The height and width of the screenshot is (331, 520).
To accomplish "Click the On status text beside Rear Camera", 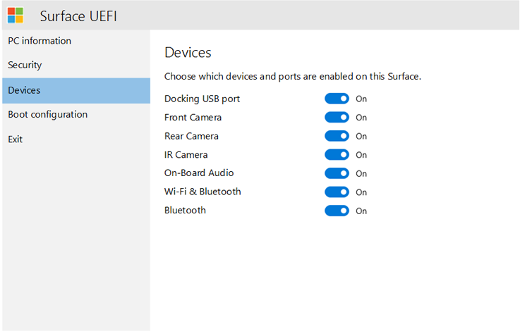I will click(361, 137).
